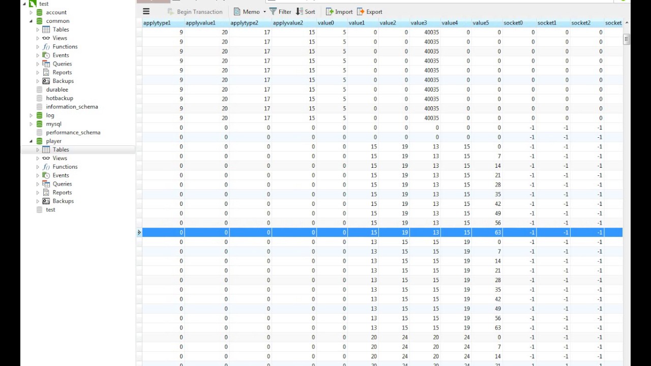Collapse the common database node
The width and height of the screenshot is (651, 366).
click(x=31, y=21)
